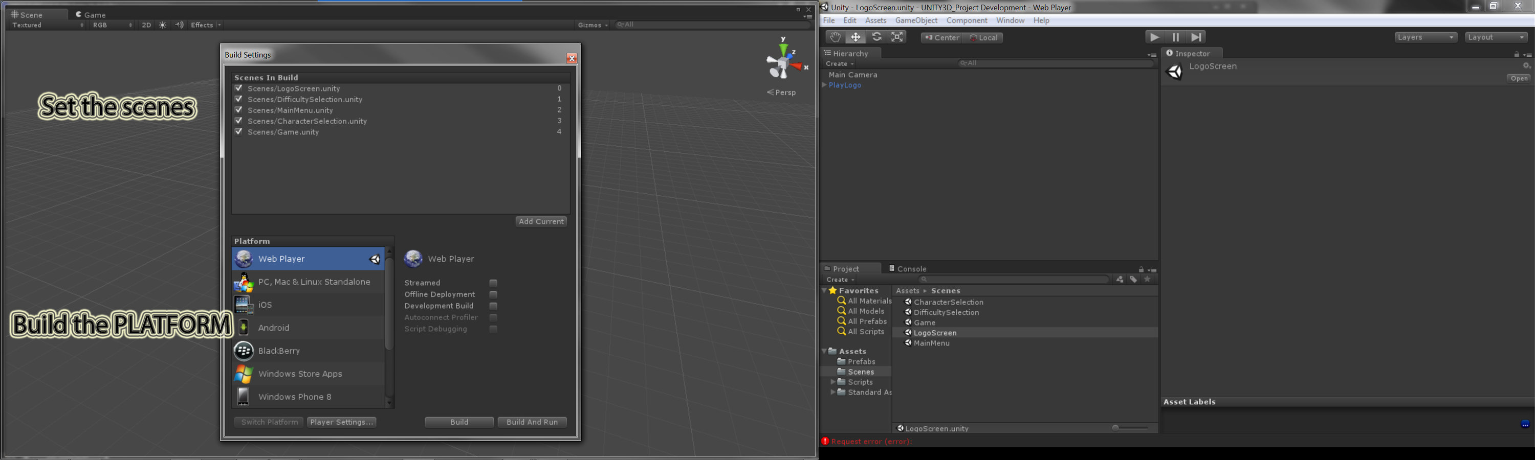Image resolution: width=1535 pixels, height=460 pixels.
Task: Select the Scale tool
Action: [x=897, y=37]
